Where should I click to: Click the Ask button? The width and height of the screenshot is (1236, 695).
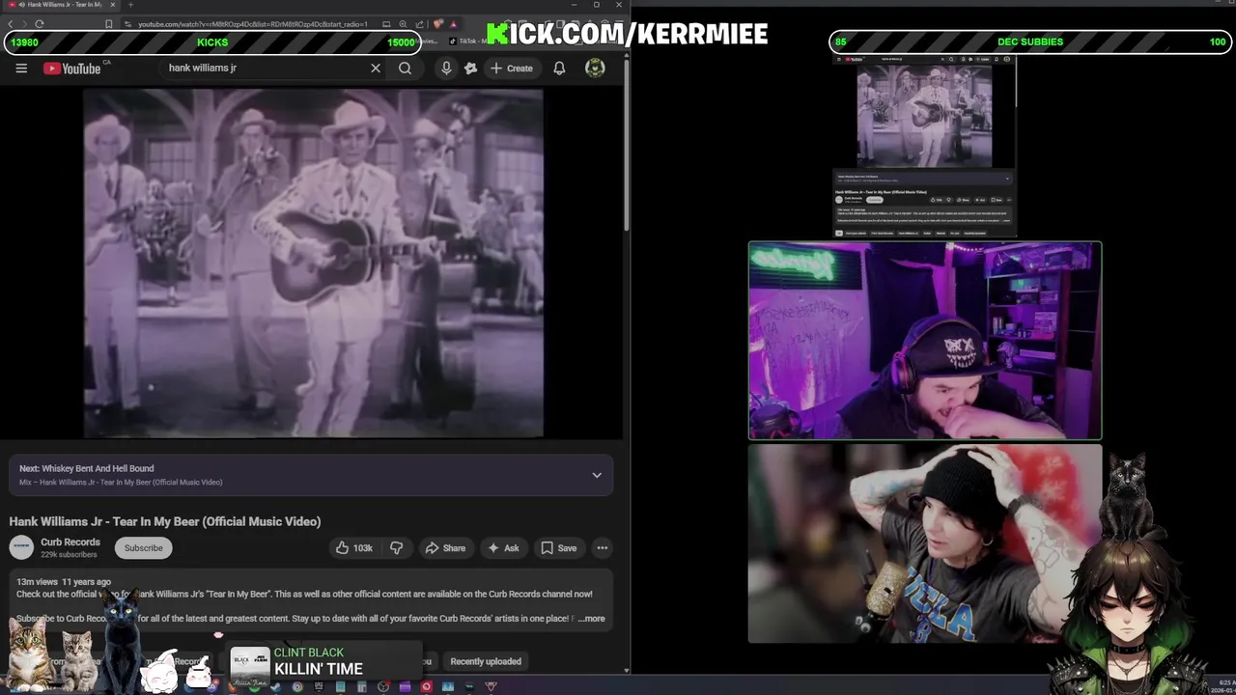tap(503, 548)
